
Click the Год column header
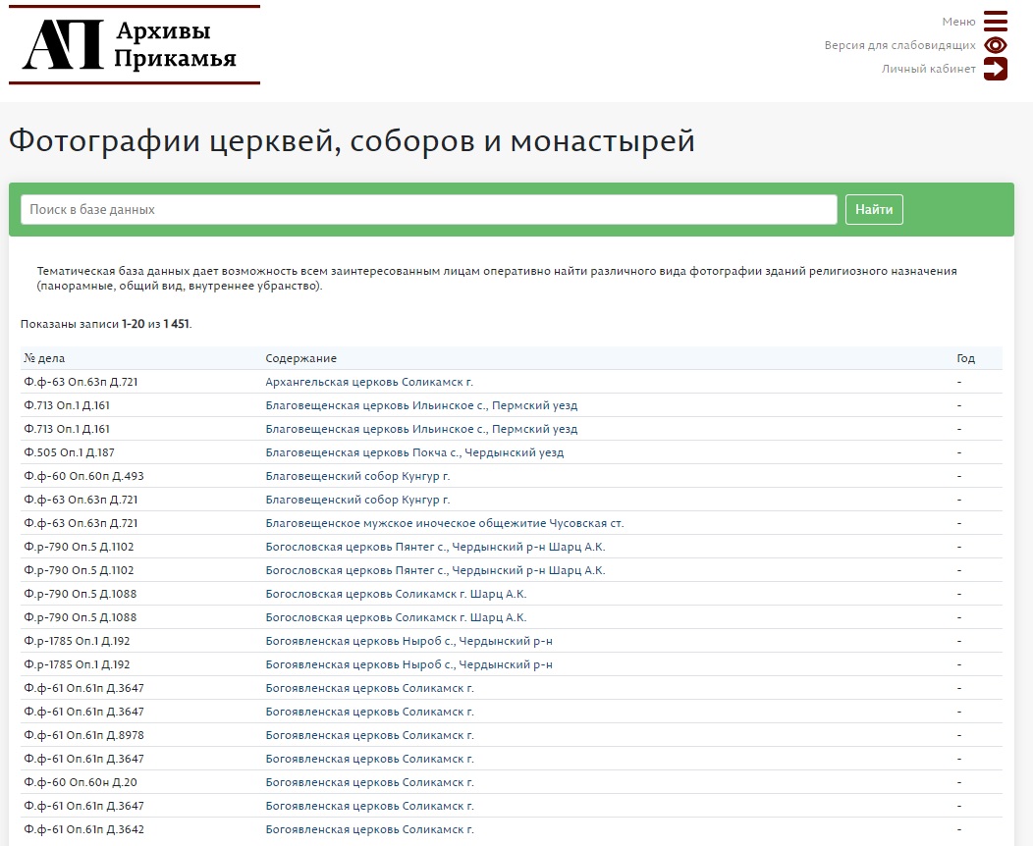[x=965, y=358]
